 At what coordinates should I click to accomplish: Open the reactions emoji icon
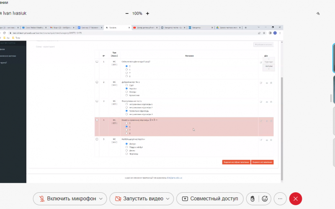[x=265, y=199]
